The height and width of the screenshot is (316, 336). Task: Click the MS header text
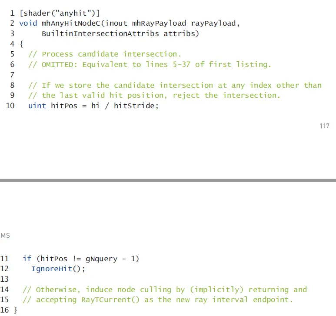[x=5, y=236]
